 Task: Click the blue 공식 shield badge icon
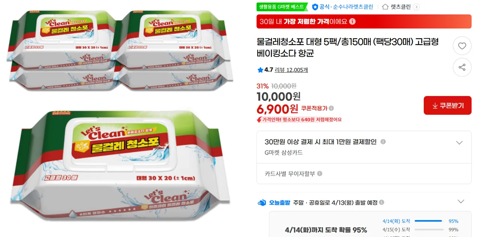click(315, 7)
